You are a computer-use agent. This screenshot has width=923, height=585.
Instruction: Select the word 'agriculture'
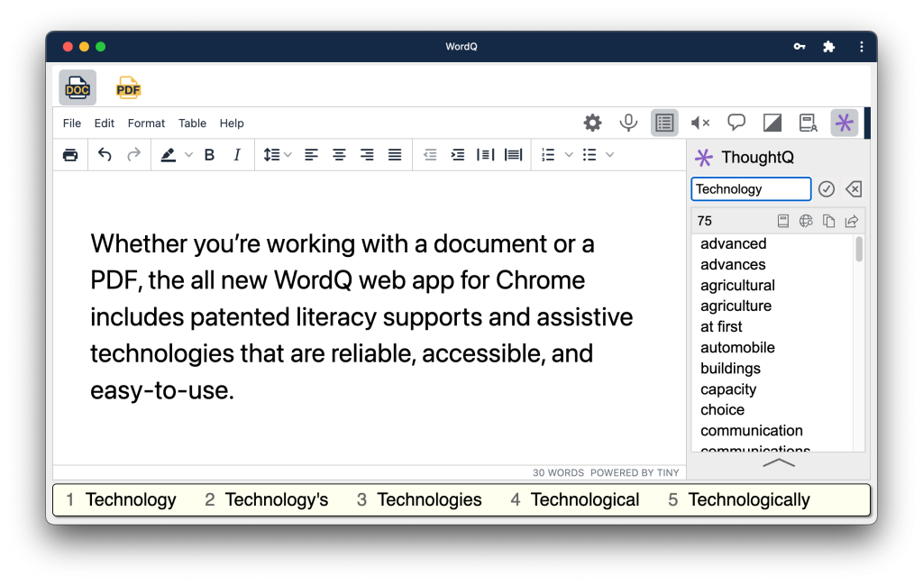[x=736, y=306]
